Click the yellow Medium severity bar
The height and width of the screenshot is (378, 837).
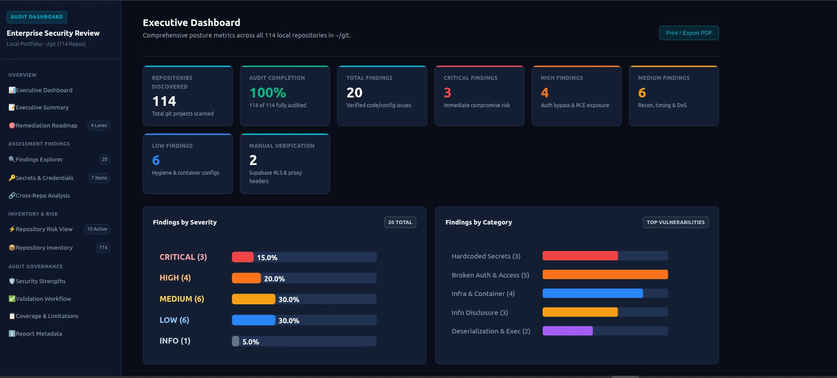254,299
